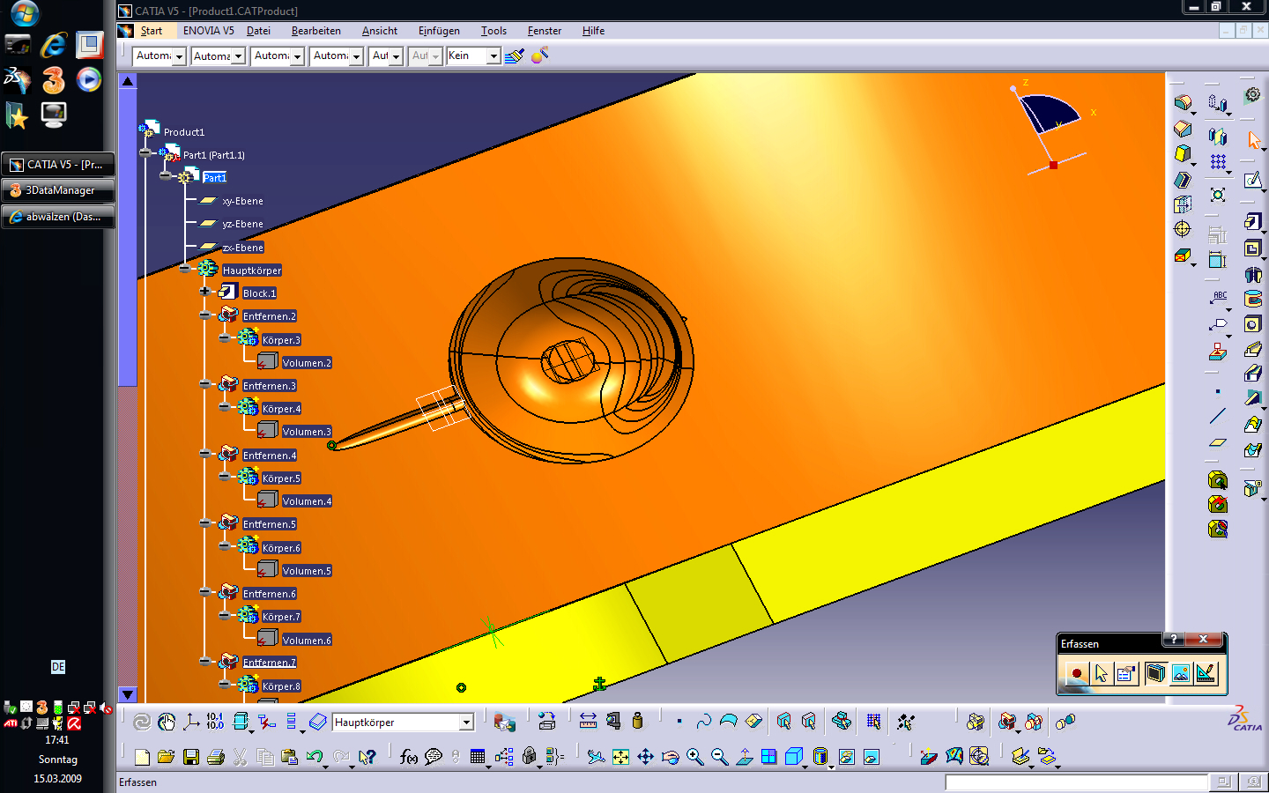
Task: Open the Bearbeiten menu
Action: (x=316, y=31)
